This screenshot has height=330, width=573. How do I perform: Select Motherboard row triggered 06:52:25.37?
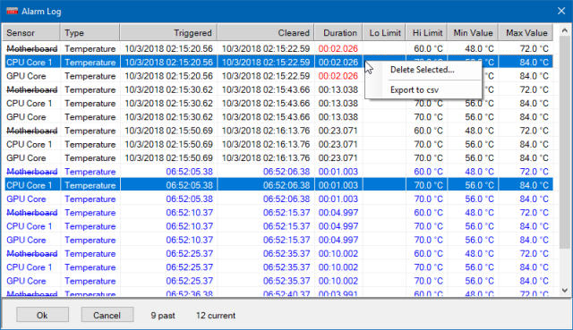coord(278,254)
